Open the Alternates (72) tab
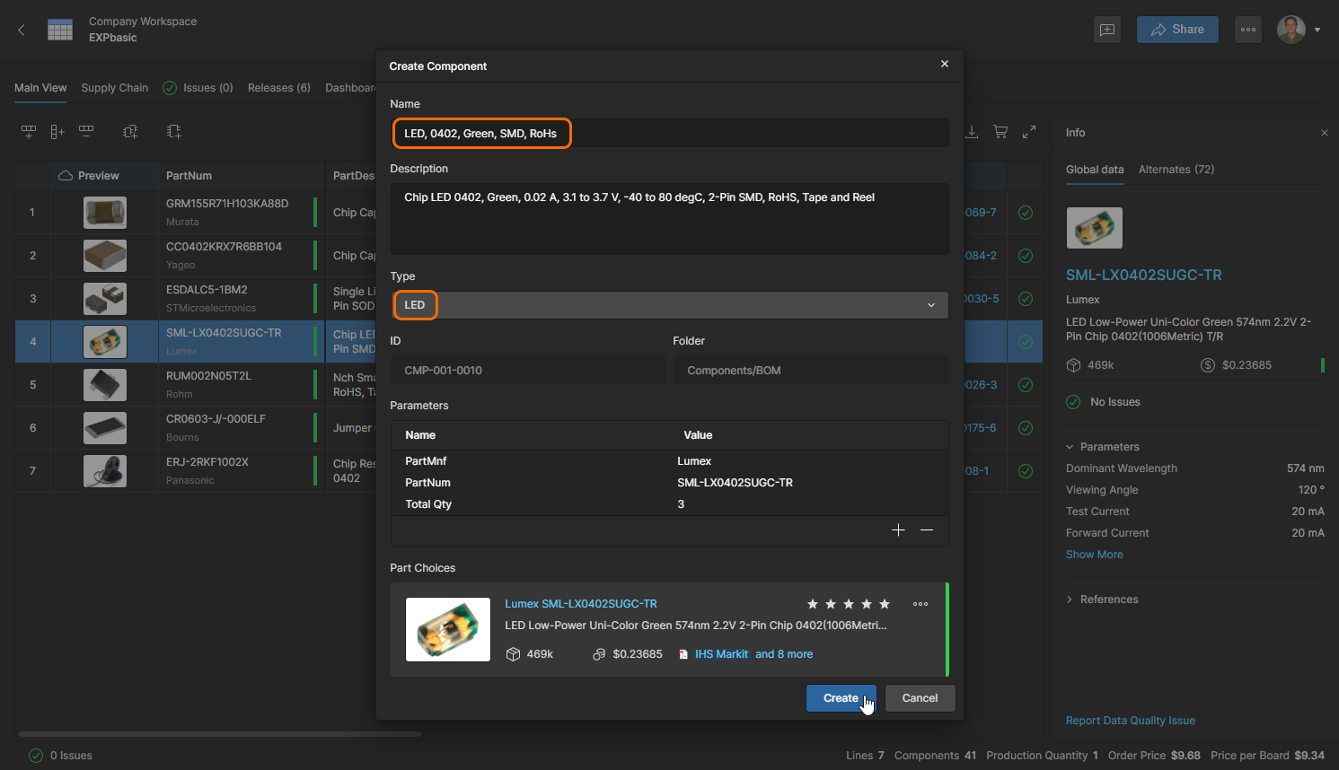 pyautogui.click(x=1176, y=170)
